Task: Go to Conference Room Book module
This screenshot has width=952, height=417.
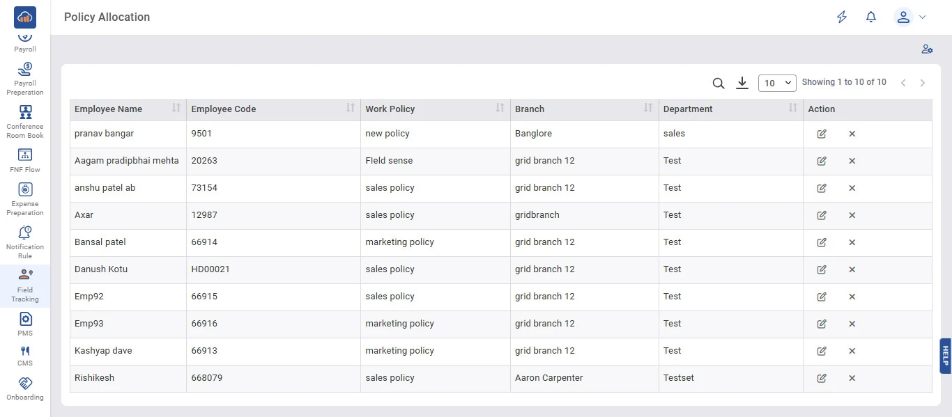Action: [25, 122]
